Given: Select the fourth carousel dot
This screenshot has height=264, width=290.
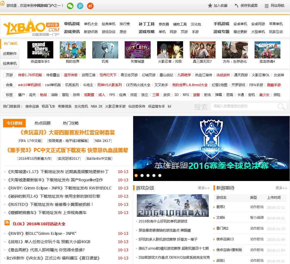Looking at the screenshot, I should 154,175.
